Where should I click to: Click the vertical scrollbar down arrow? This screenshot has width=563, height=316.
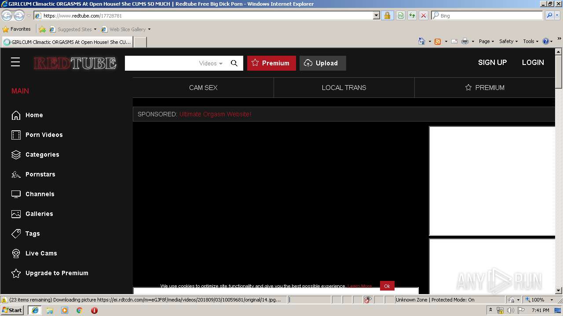pos(559,290)
